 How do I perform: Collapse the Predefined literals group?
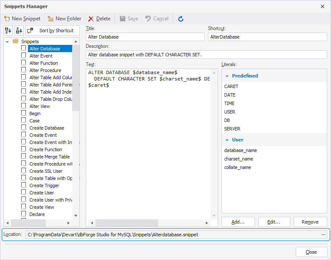[227, 76]
